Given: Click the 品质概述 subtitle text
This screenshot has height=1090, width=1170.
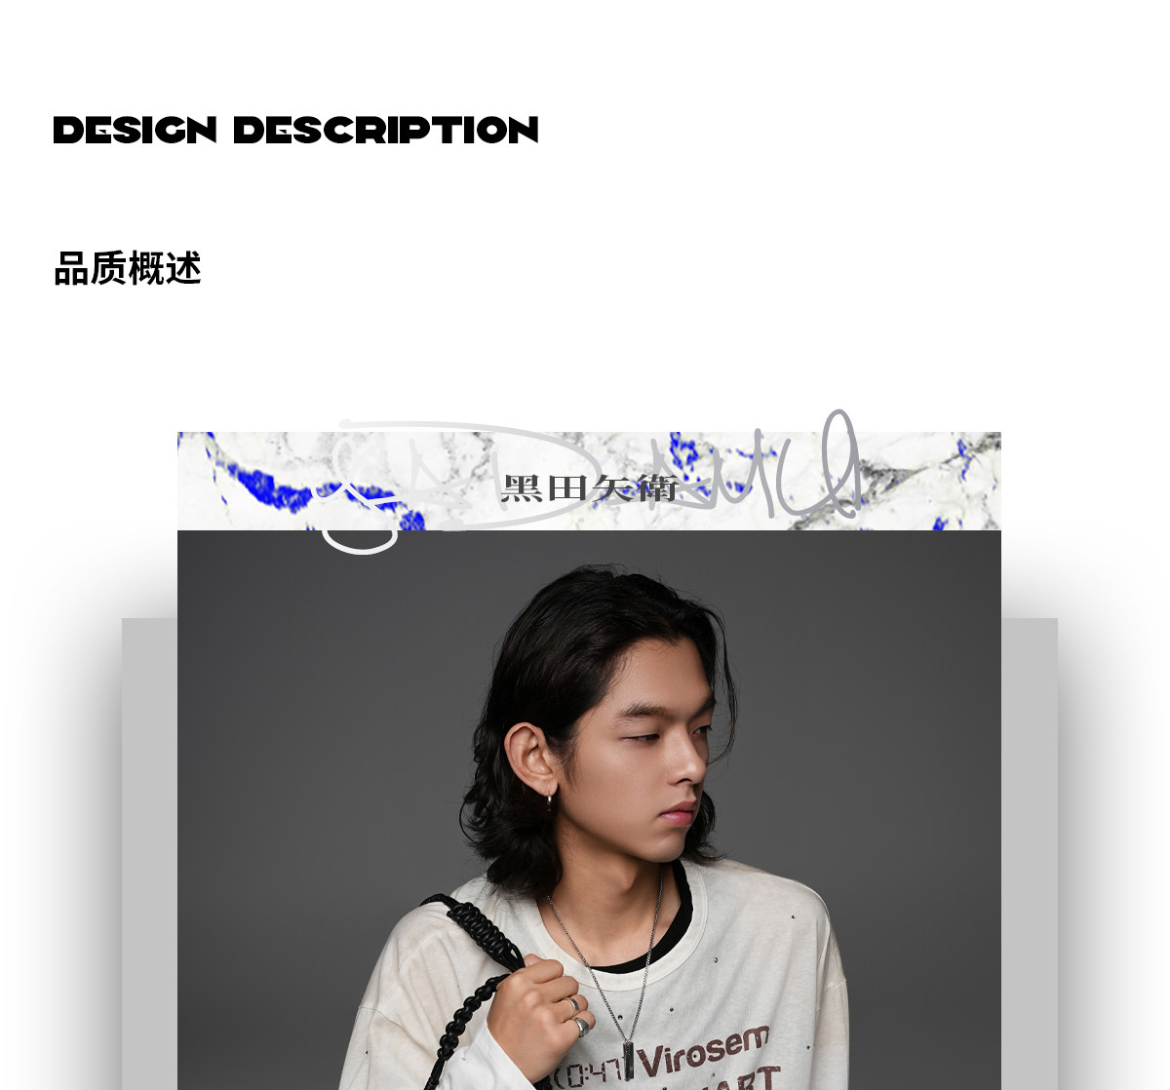Looking at the screenshot, I should (x=128, y=268).
